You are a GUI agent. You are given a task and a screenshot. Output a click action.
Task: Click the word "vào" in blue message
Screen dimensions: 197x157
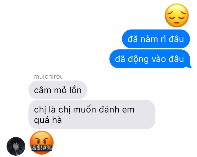tap(159, 59)
